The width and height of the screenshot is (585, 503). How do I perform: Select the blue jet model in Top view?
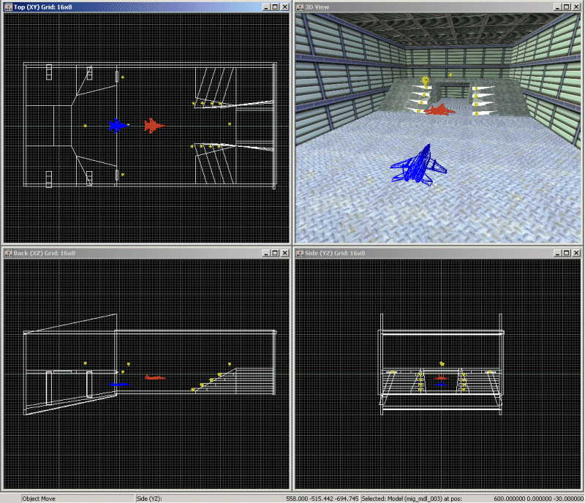pyautogui.click(x=117, y=126)
